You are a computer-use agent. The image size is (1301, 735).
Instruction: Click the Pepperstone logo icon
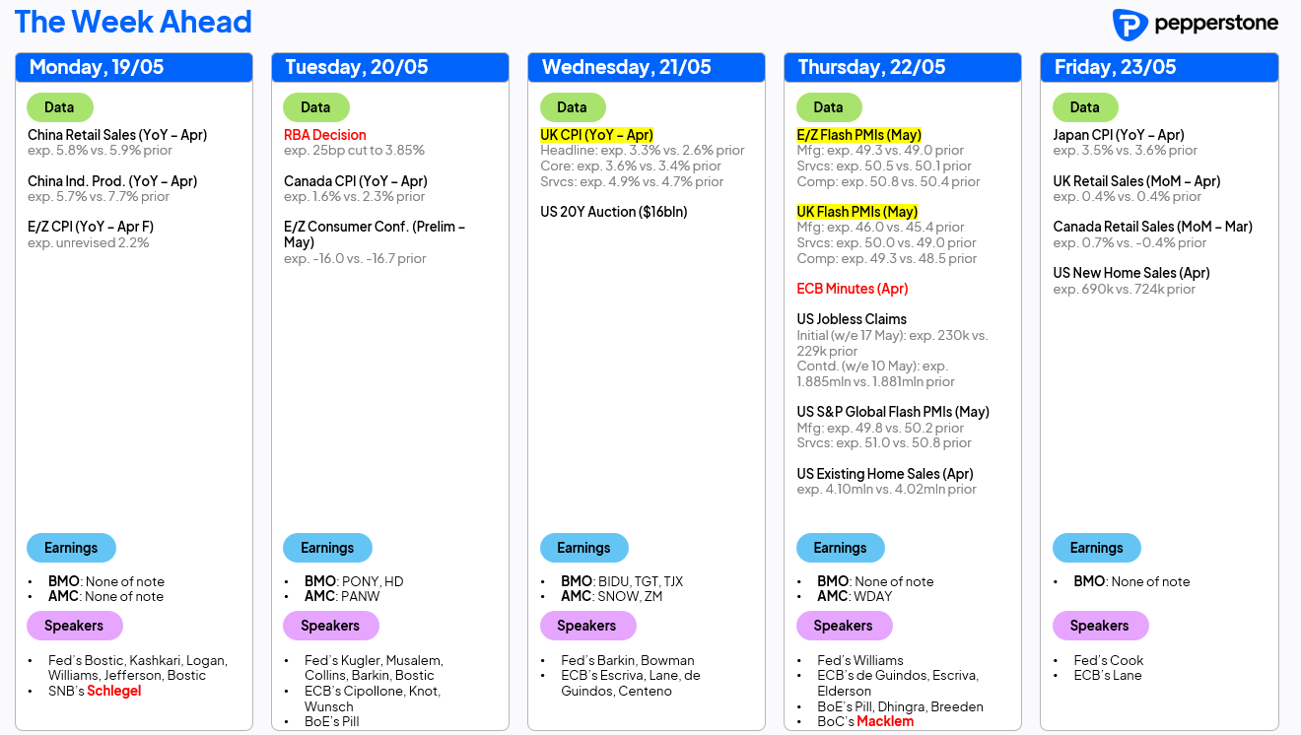(x=1129, y=25)
